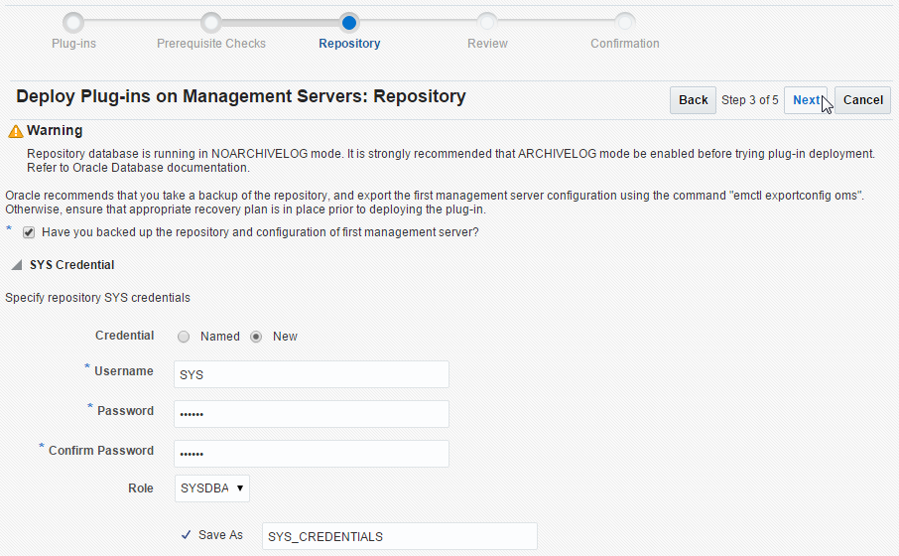Image resolution: width=899 pixels, height=556 pixels.
Task: Click the active Repository step circle
Action: tap(349, 23)
